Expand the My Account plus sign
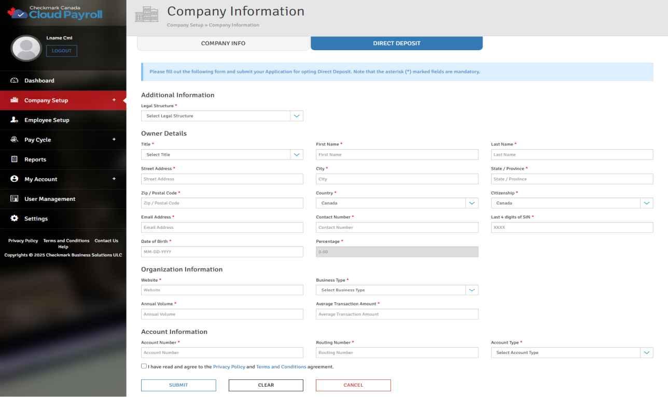 [x=114, y=179]
